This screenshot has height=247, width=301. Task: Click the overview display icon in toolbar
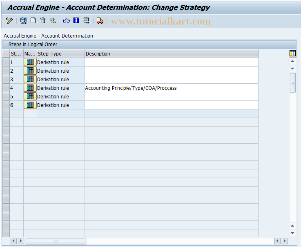(x=86, y=20)
